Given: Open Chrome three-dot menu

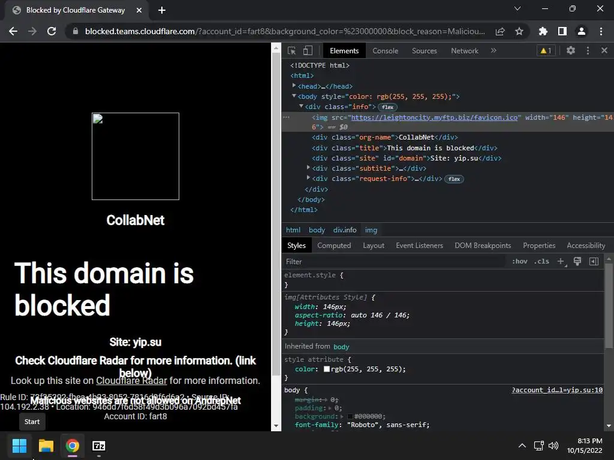Looking at the screenshot, I should (601, 31).
